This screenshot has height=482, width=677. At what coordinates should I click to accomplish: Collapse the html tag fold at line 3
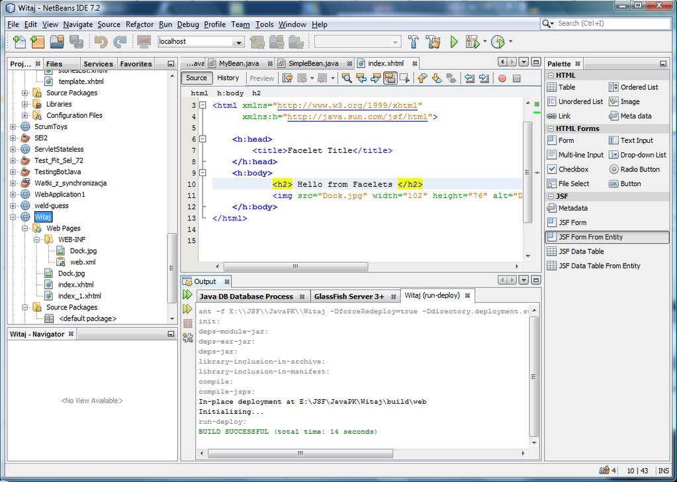pos(203,105)
